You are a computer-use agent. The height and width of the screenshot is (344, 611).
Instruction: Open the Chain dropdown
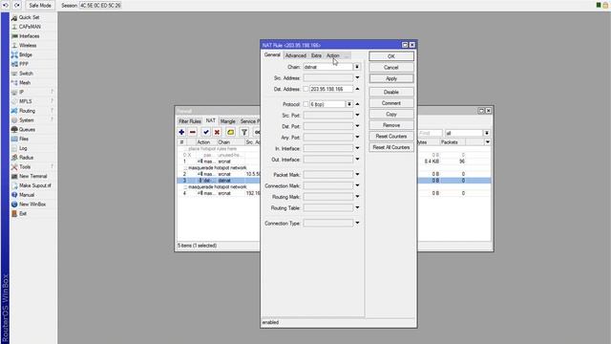356,67
